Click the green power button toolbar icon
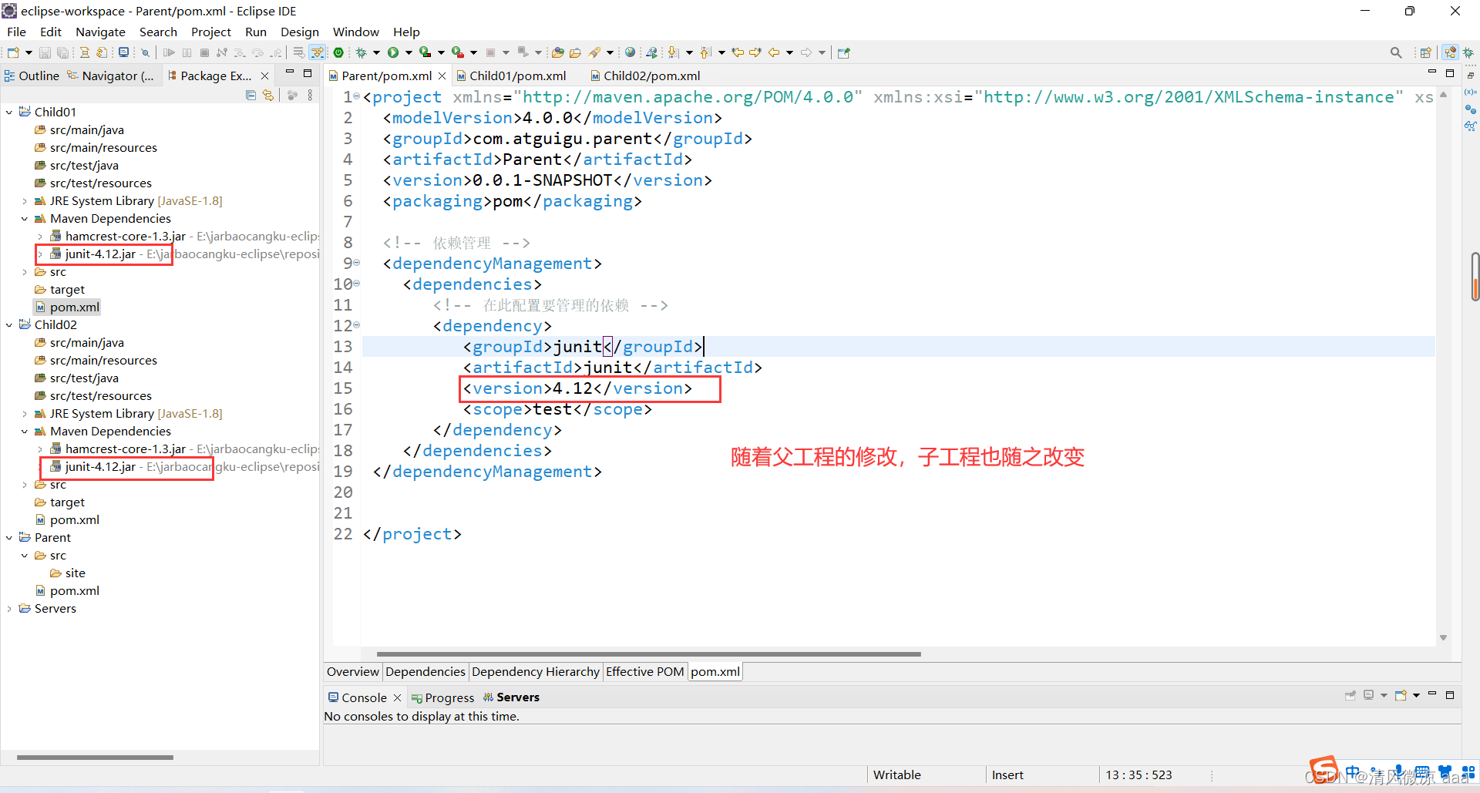1480x793 pixels. (338, 52)
